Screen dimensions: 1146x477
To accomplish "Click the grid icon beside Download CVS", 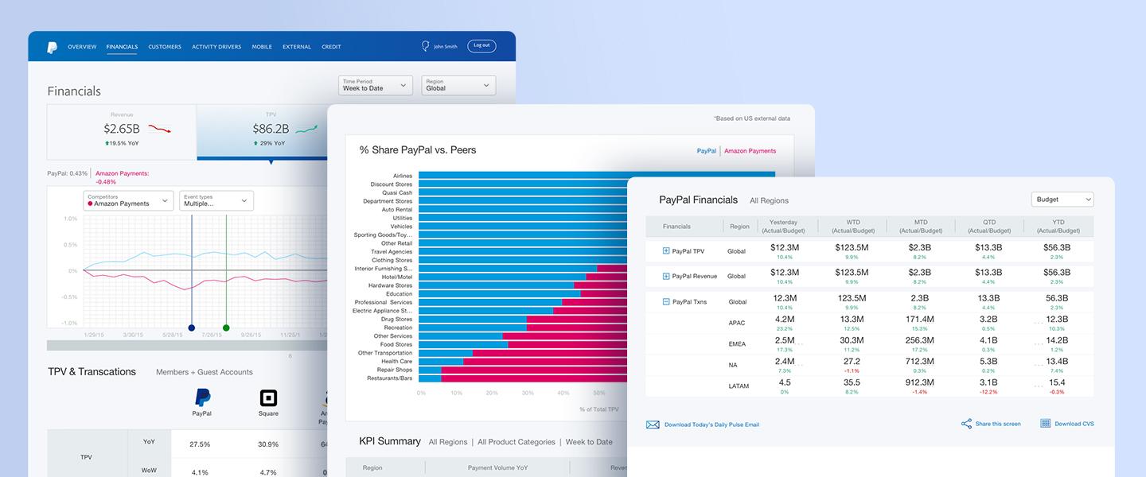I will pos(1046,424).
